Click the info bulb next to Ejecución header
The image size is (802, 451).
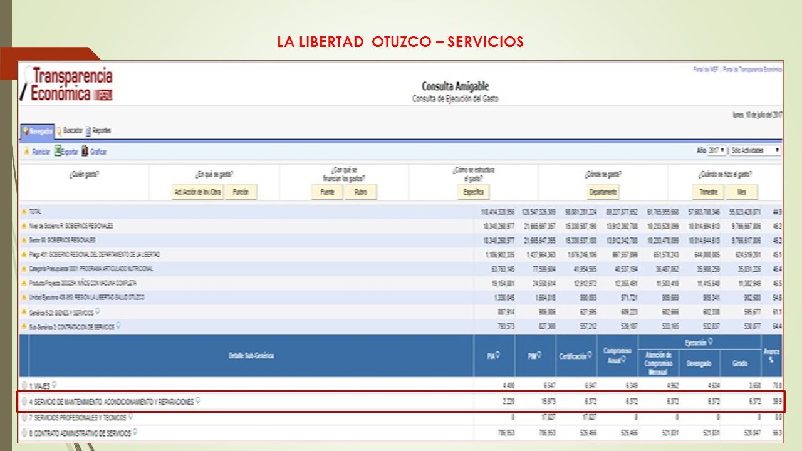pos(711,342)
